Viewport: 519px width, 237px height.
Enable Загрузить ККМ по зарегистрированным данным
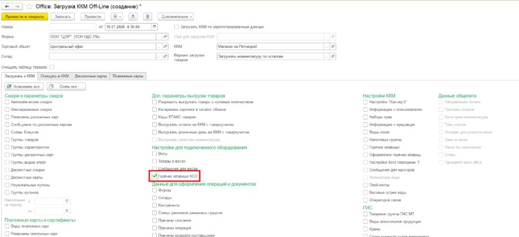(x=177, y=27)
